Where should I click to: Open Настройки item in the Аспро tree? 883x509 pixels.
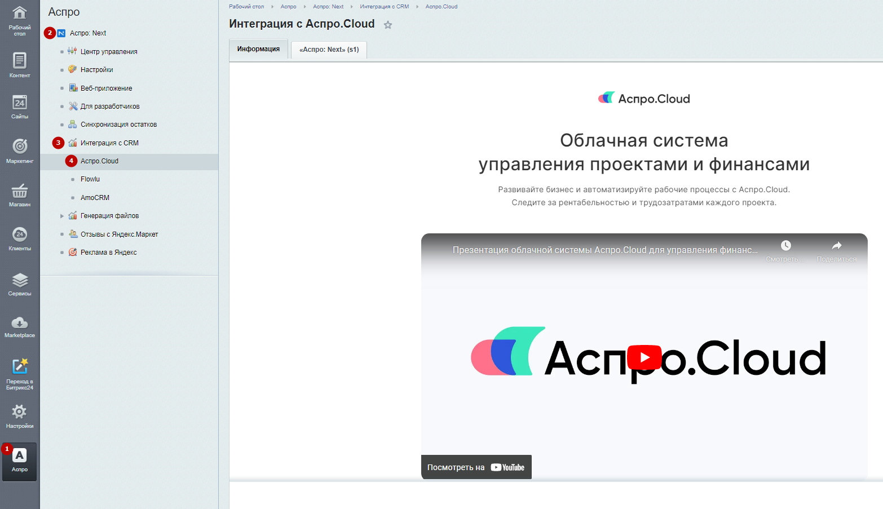(97, 70)
